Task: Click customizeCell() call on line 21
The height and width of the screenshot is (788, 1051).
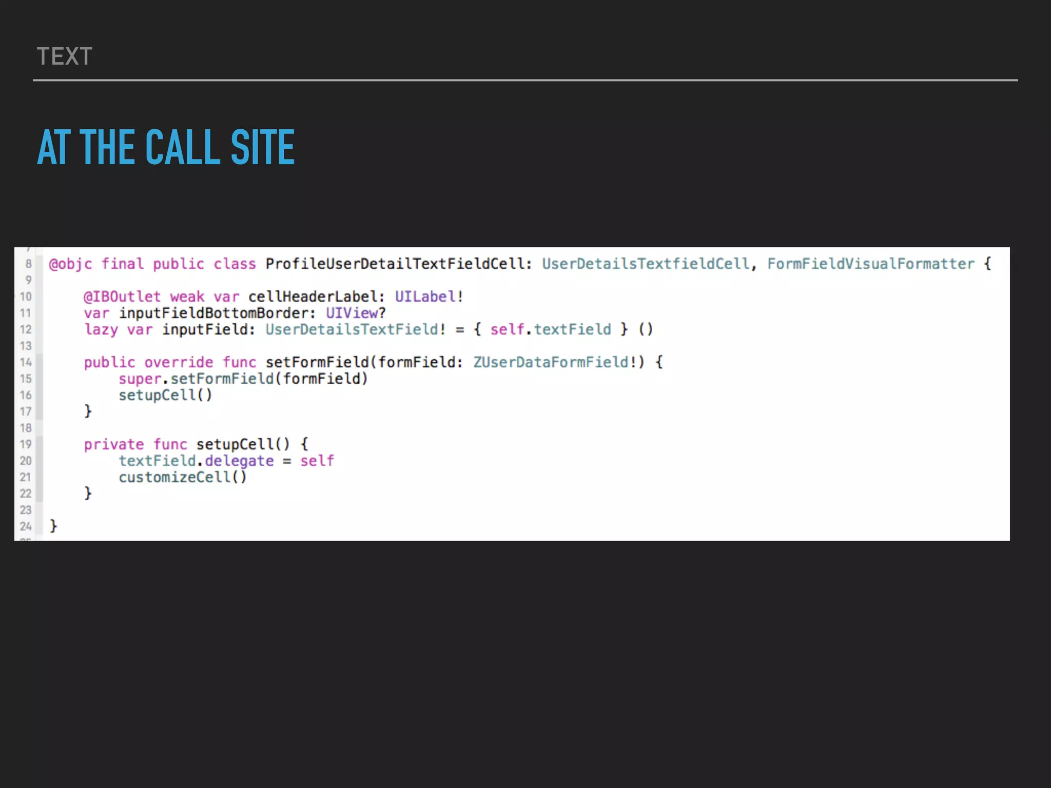Action: tap(183, 478)
